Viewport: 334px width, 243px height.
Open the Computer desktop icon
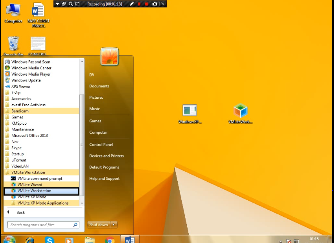[13, 13]
